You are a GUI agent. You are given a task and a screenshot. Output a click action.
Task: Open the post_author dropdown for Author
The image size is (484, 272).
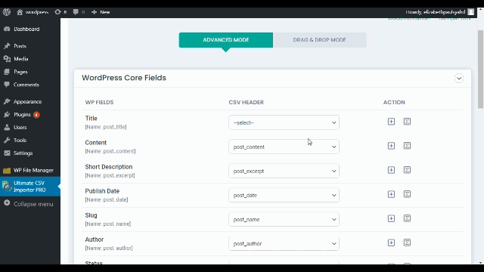[x=284, y=243]
